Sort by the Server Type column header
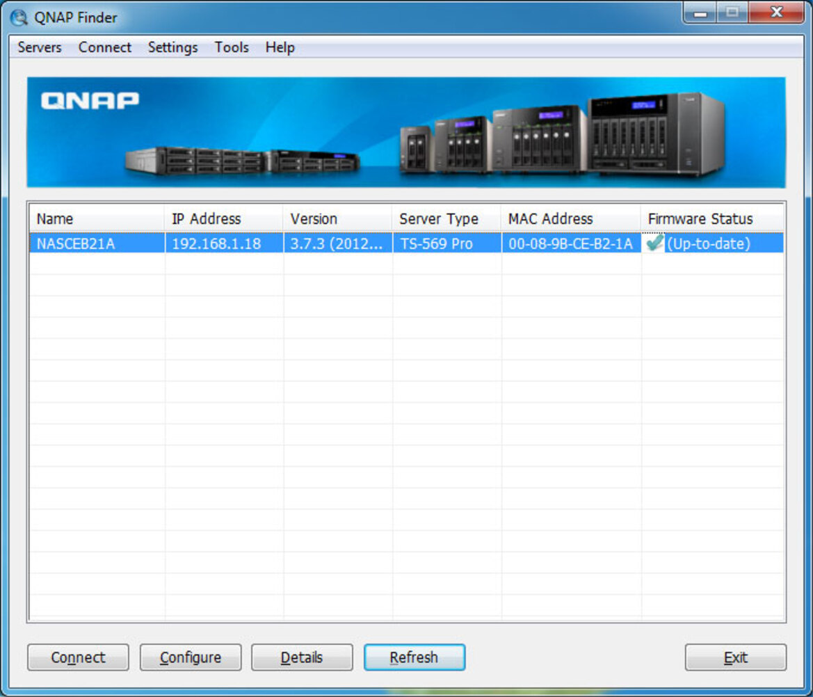Image resolution: width=813 pixels, height=697 pixels. (446, 218)
